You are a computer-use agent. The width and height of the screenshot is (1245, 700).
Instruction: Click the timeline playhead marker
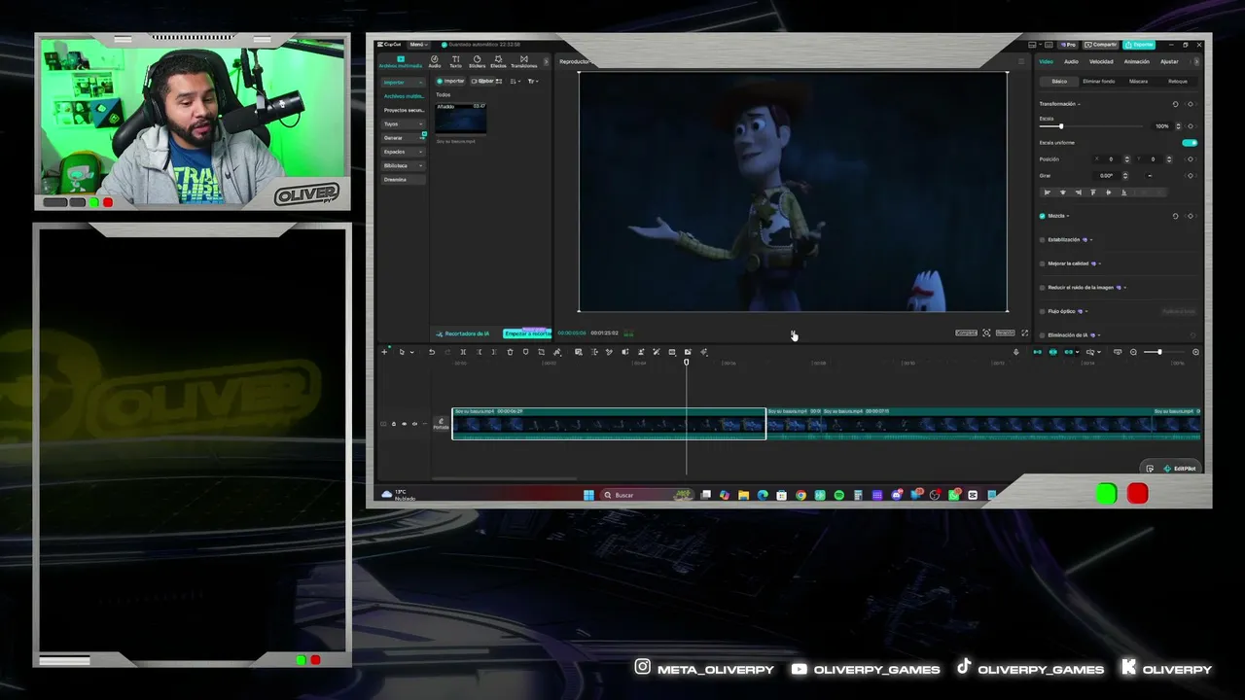[x=686, y=363]
